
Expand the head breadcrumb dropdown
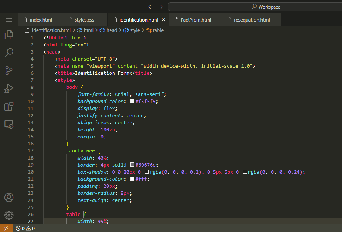tap(111, 30)
